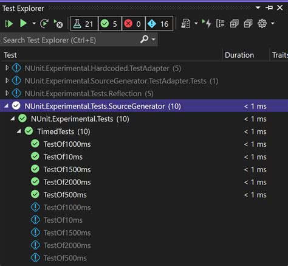
Task: Click the not-run icon beside Tests.Reflection
Action: click(16, 93)
